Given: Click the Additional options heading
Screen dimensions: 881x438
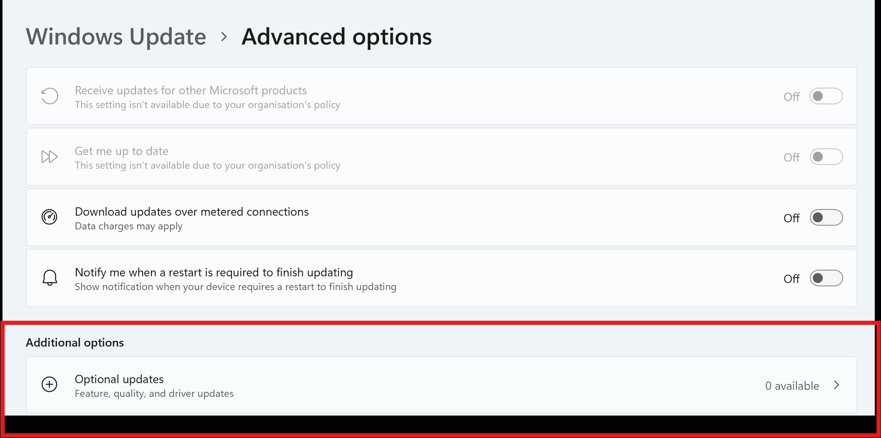Looking at the screenshot, I should tap(75, 342).
